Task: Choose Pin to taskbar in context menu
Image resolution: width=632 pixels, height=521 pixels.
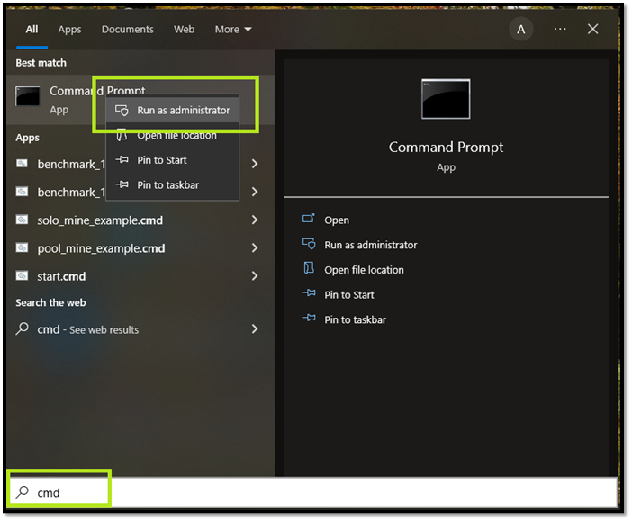Action: [x=173, y=185]
